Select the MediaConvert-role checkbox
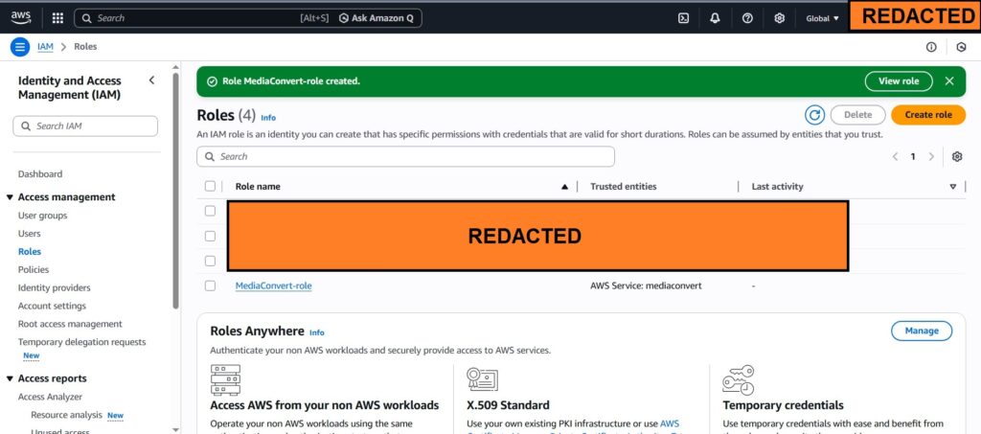 coord(211,286)
